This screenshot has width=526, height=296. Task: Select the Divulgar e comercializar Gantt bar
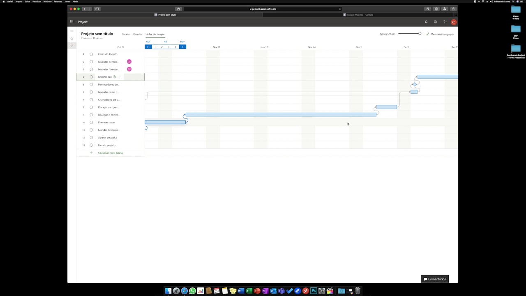pyautogui.click(x=281, y=115)
